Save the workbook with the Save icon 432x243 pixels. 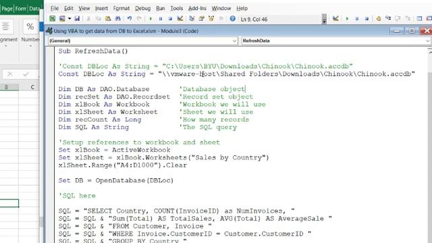(x=77, y=19)
